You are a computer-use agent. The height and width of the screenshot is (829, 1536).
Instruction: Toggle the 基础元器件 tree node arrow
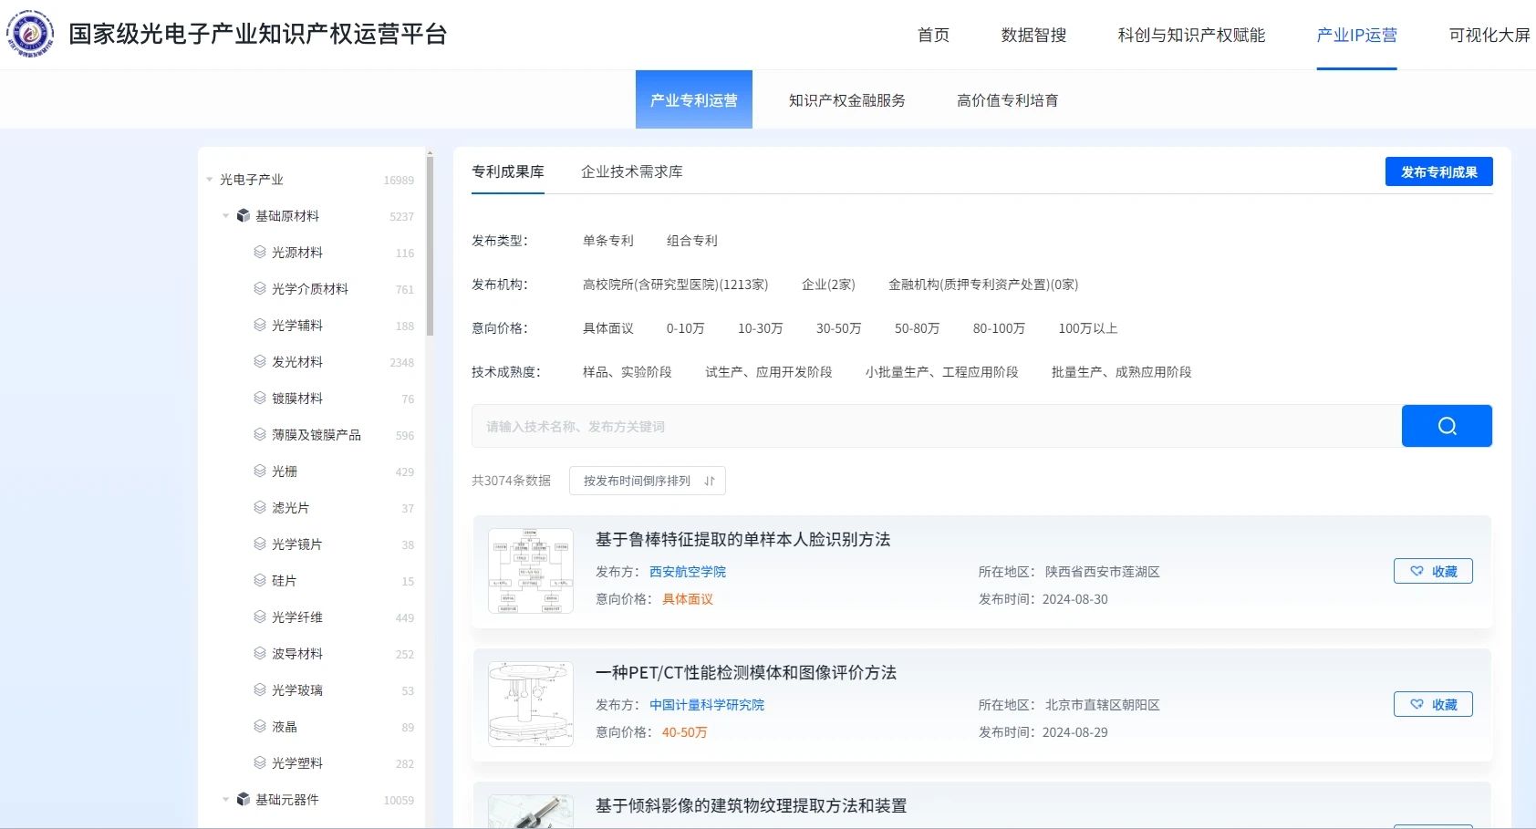coord(226,800)
